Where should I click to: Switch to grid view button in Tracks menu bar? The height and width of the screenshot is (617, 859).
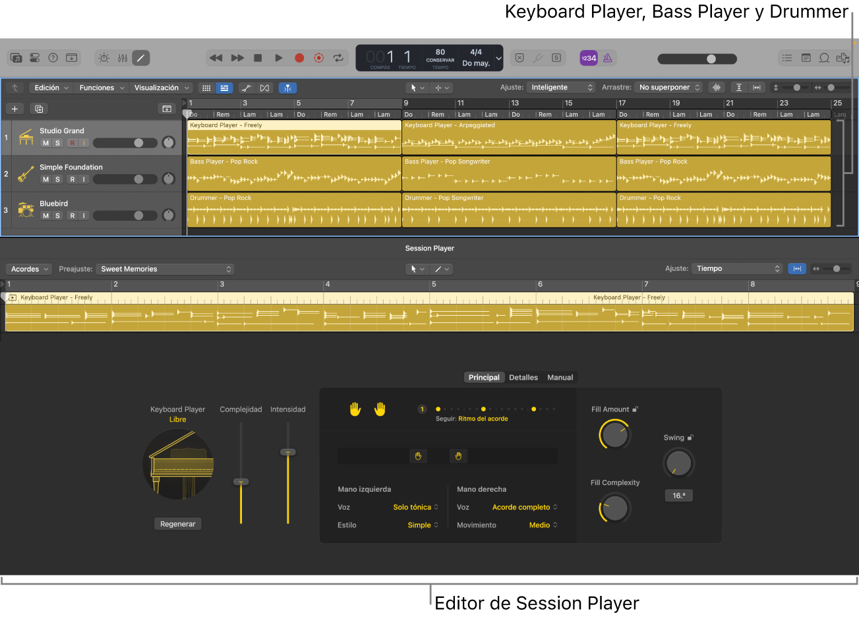point(206,88)
